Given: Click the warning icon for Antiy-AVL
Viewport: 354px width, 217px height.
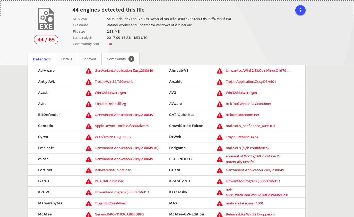Looking at the screenshot, I should click(x=89, y=82).
